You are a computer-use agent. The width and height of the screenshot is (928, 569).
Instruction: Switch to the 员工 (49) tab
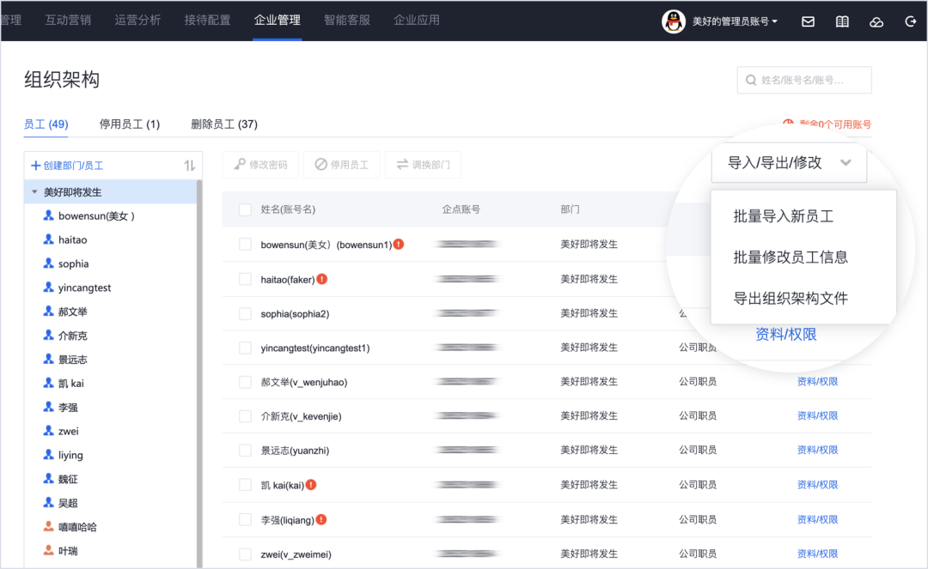(46, 124)
